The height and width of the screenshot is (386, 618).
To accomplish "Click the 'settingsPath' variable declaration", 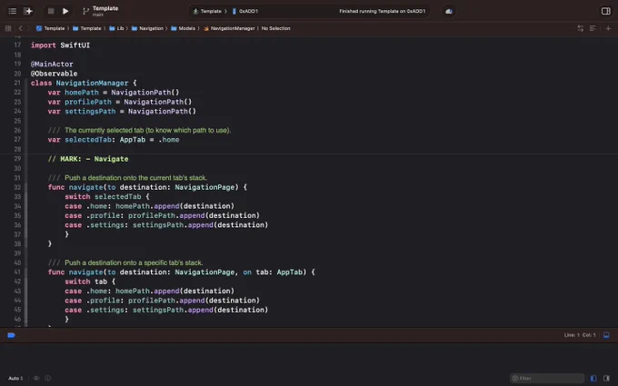I will point(90,112).
